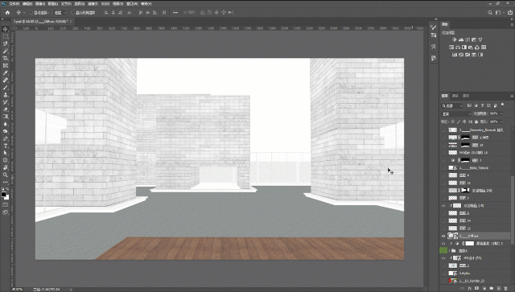Open the Edit menu
This screenshot has width=515, height=292.
27,3
